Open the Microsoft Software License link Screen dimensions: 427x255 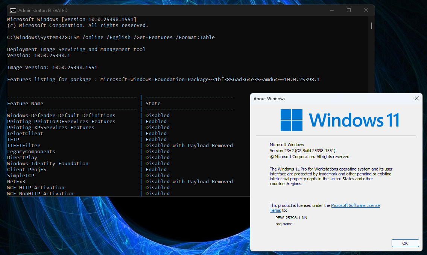pyautogui.click(x=356, y=205)
